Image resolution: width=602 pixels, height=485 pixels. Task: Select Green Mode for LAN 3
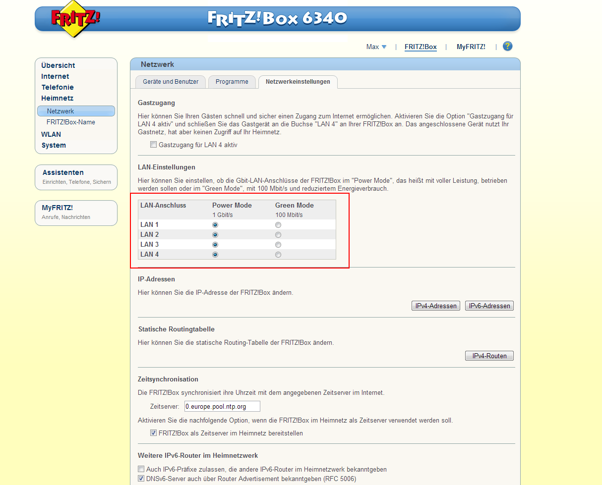point(278,245)
